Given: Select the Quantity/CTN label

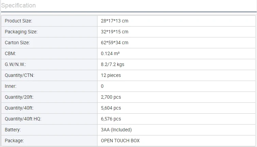Looking at the screenshot, I should [19, 75].
